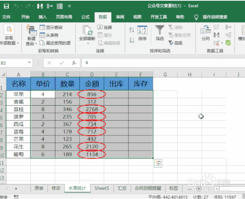Click 清除 filter button
The width and height of the screenshot is (245, 199).
[x=175, y=28]
